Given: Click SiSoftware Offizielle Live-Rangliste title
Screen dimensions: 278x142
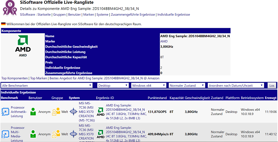Looking at the screenshot, I should 57,2.
